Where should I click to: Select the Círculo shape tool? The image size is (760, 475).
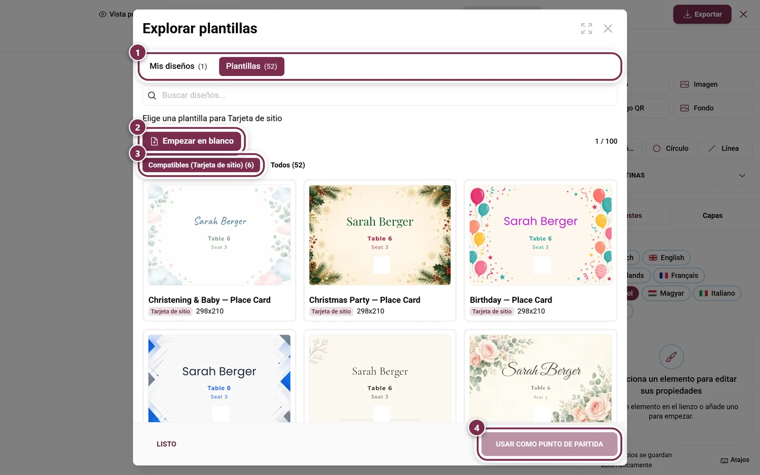click(x=671, y=148)
